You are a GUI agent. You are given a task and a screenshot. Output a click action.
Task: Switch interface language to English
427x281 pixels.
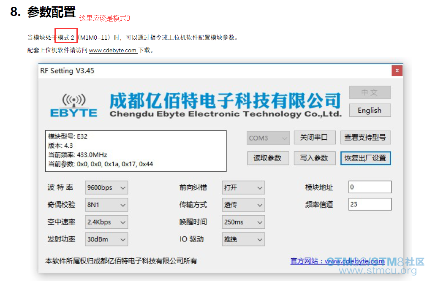pyautogui.click(x=370, y=110)
